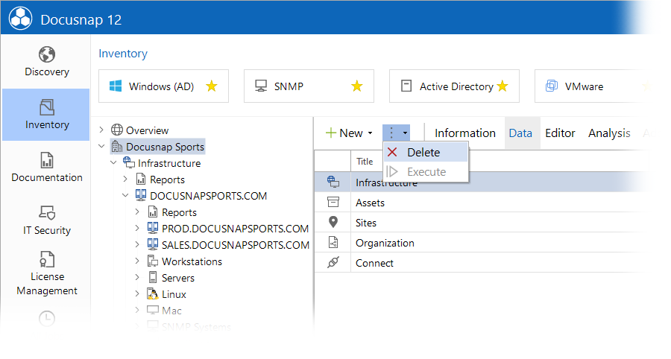Click the Windows logo on Windows (AD) tile
This screenshot has width=671, height=359.
(116, 86)
